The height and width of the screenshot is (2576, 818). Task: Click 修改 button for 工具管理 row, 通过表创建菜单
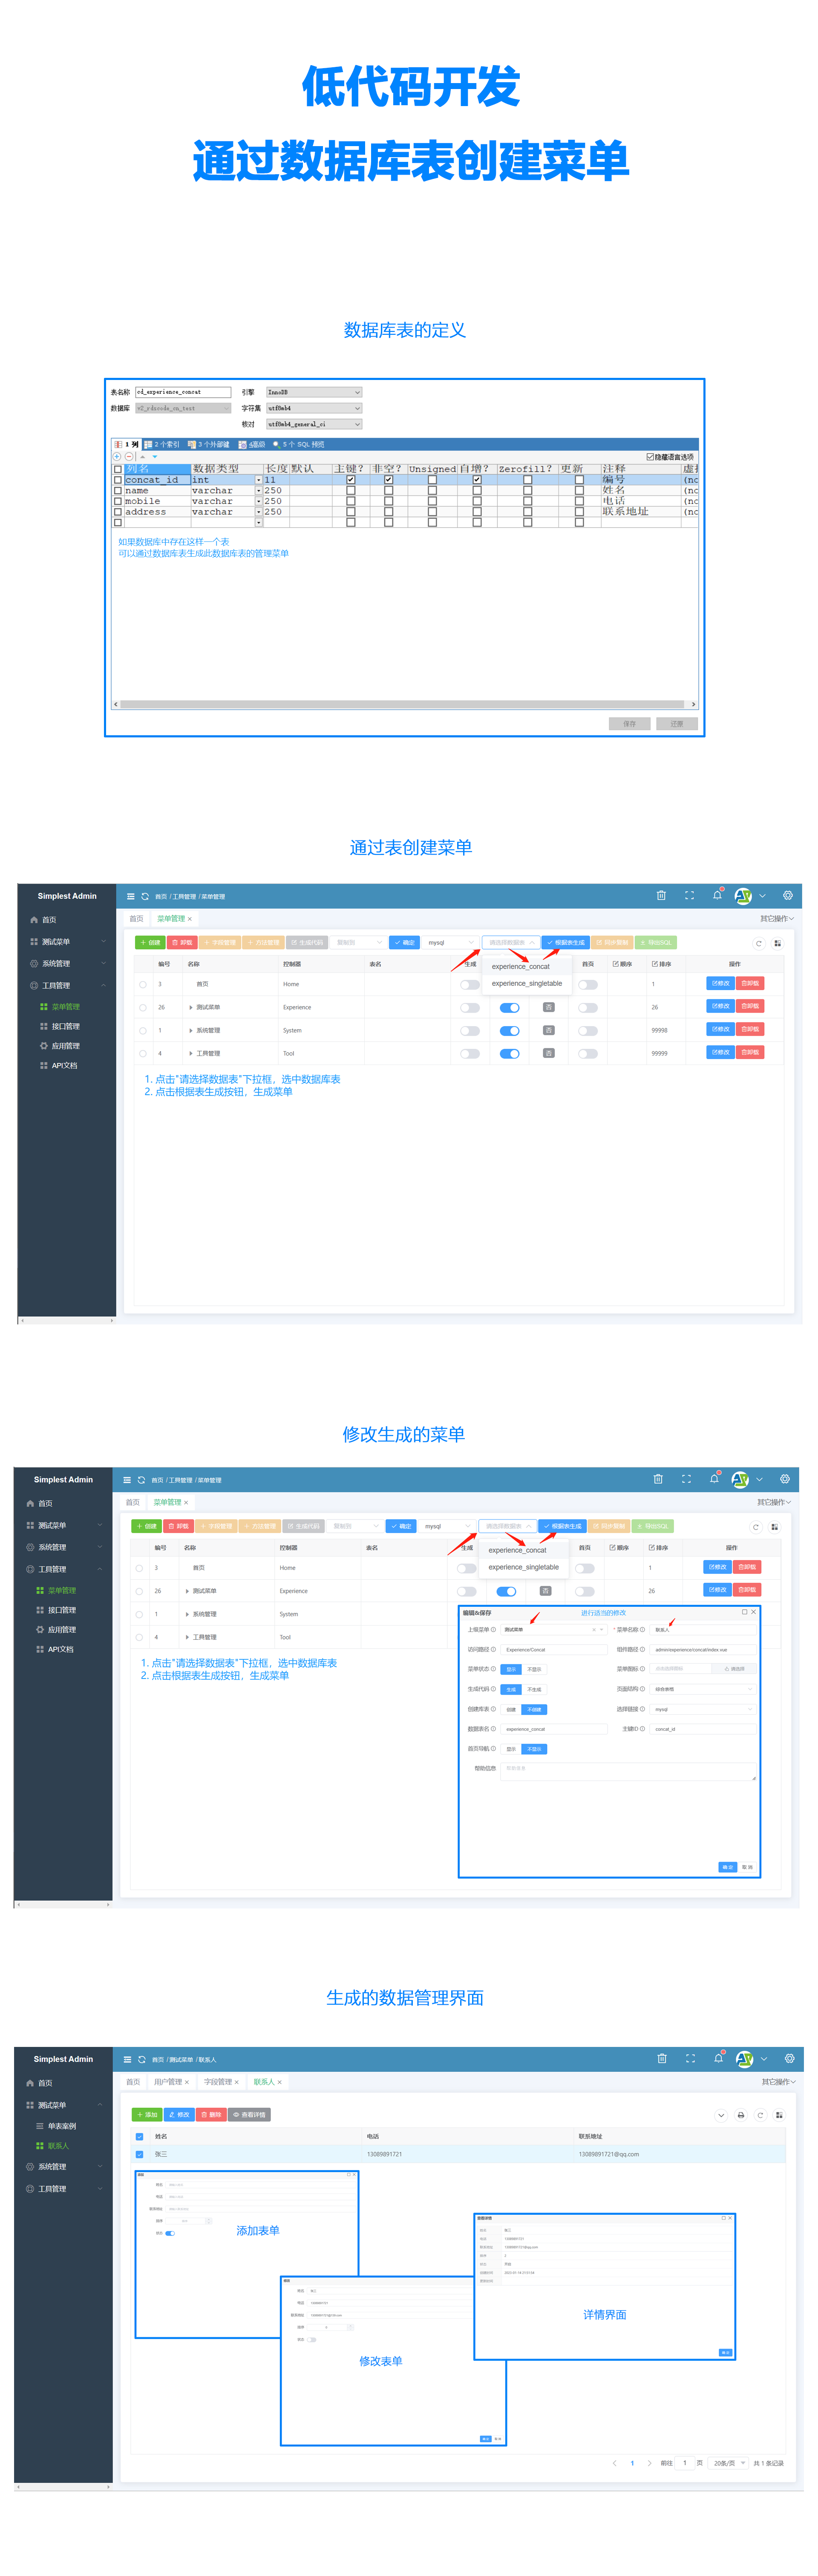pyautogui.click(x=720, y=1052)
